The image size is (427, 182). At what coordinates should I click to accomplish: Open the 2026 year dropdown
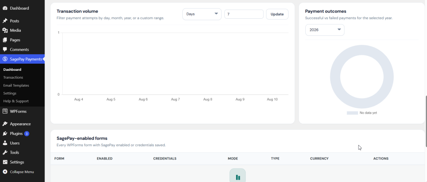pos(324,30)
